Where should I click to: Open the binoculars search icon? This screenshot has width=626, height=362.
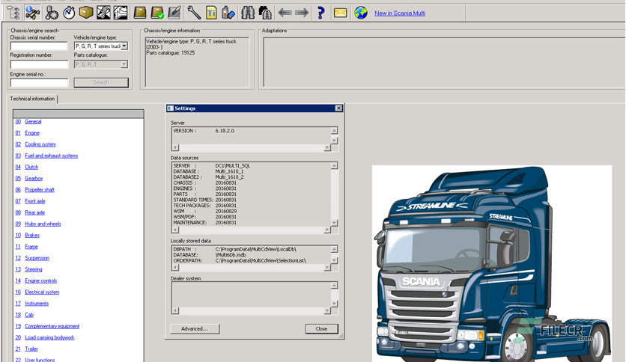(x=248, y=13)
